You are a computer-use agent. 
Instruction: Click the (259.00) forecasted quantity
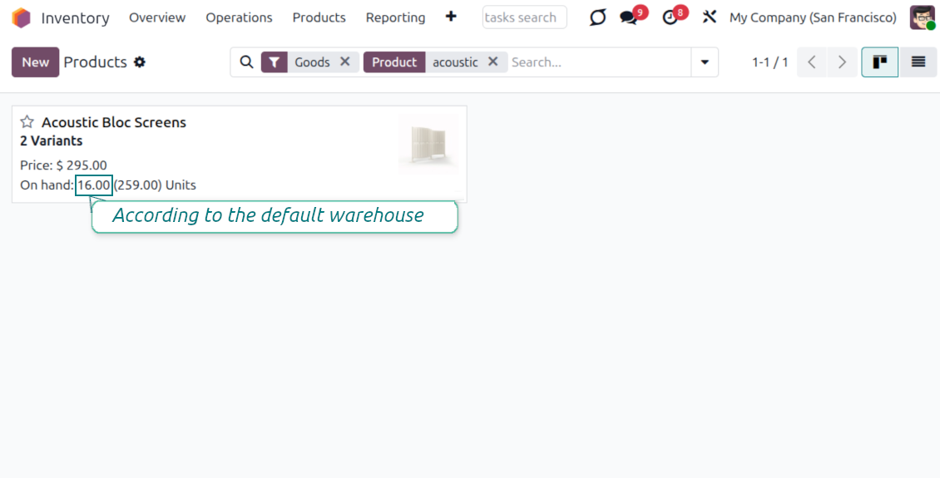138,185
